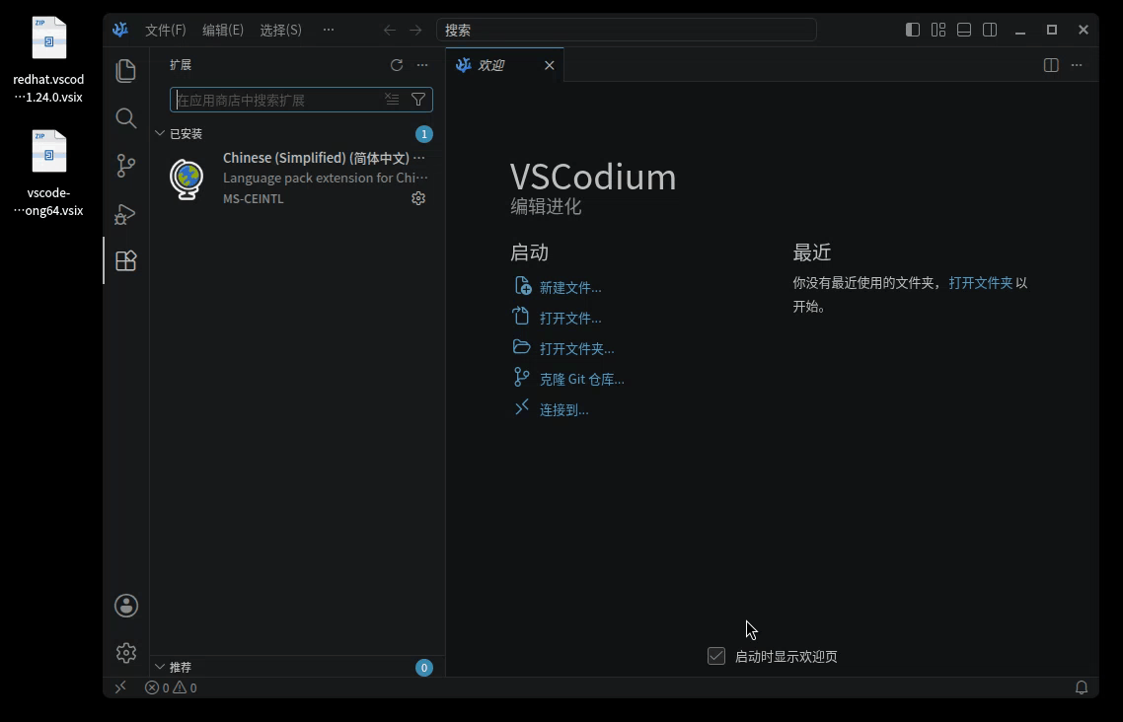Open the Search view in activity bar

pos(126,118)
